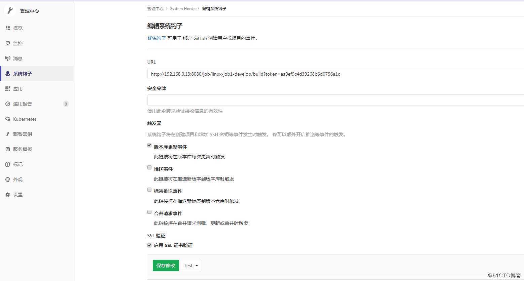The height and width of the screenshot is (281, 524).
Task: Click the Labels (标记) tag icon
Action: pos(8,164)
